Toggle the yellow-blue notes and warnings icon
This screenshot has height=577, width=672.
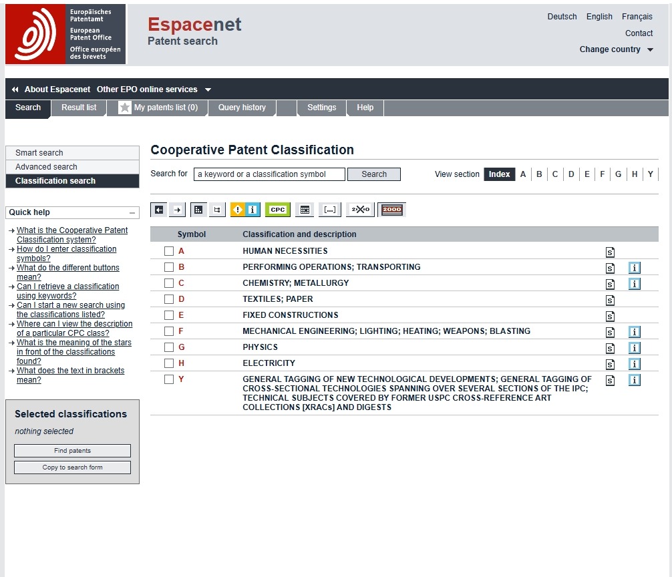pyautogui.click(x=245, y=210)
